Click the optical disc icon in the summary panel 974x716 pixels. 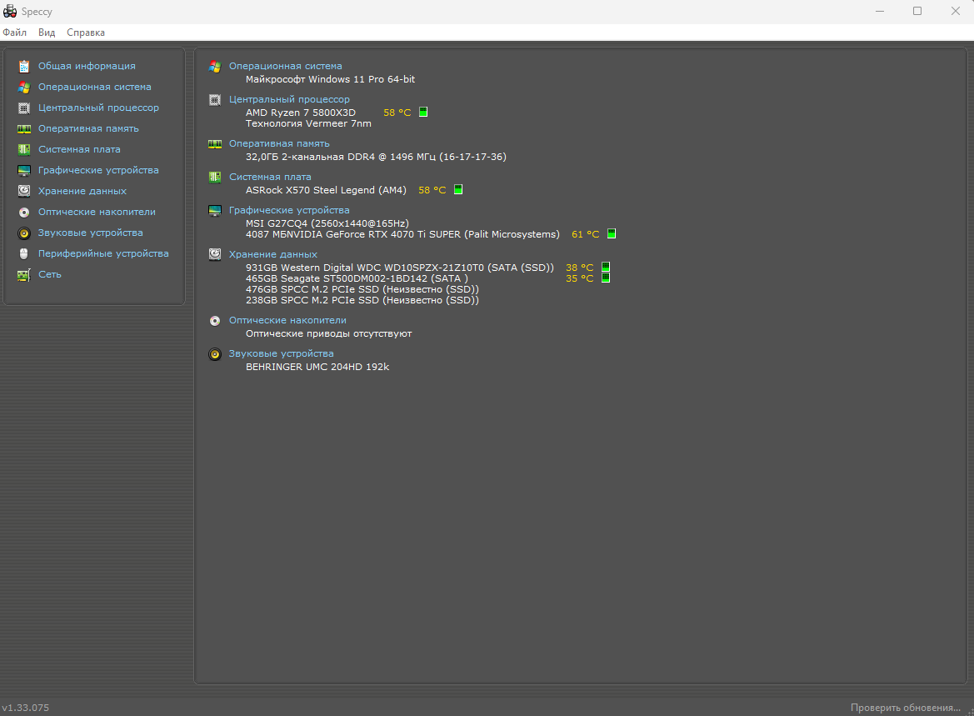click(215, 321)
